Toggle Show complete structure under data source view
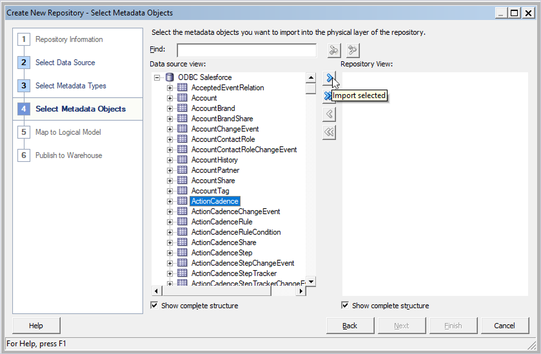Screen dimensions: 541x354 click(x=154, y=306)
